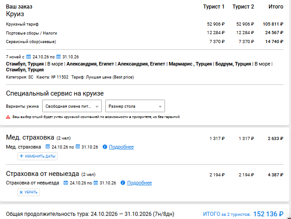Click the cruise start date calendar icon
291x219 pixels.
point(28,57)
